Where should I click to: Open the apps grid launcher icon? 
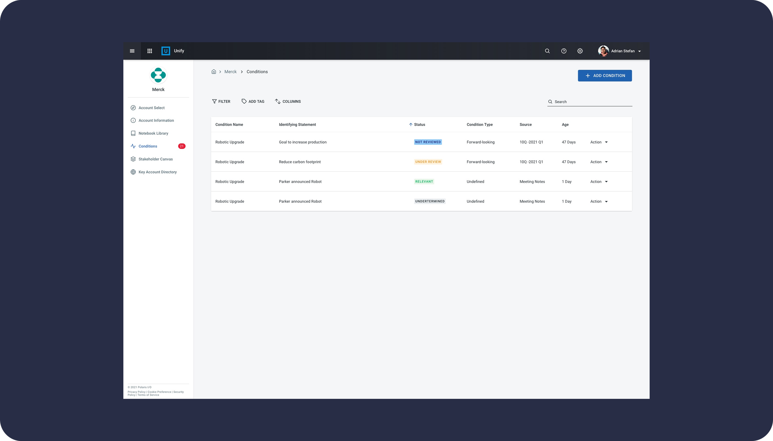pyautogui.click(x=150, y=51)
